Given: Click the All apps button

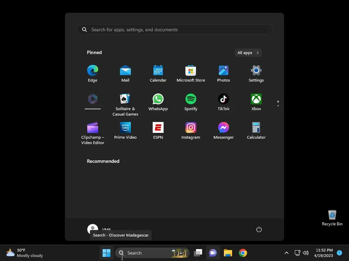Looking at the screenshot, I should pos(248,53).
